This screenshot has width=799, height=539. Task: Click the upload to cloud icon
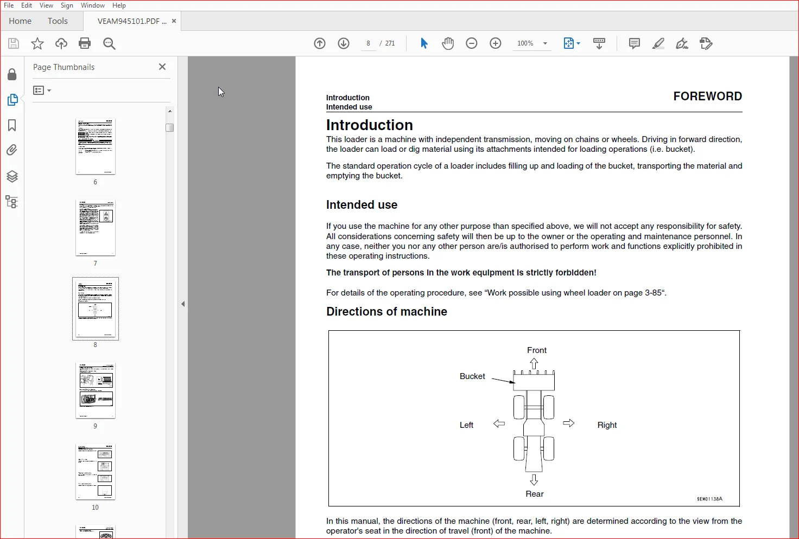[61, 43]
